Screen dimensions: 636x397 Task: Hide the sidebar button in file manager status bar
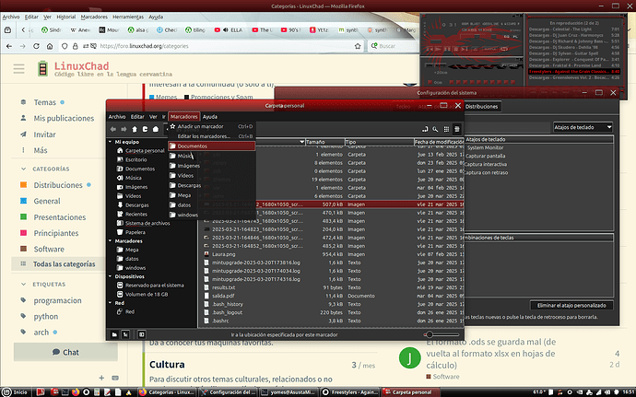[x=142, y=334]
